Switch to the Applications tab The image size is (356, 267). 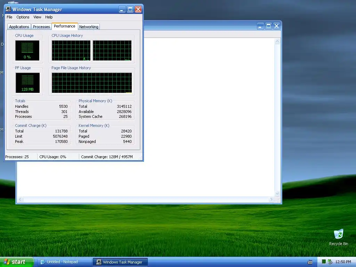[19, 27]
